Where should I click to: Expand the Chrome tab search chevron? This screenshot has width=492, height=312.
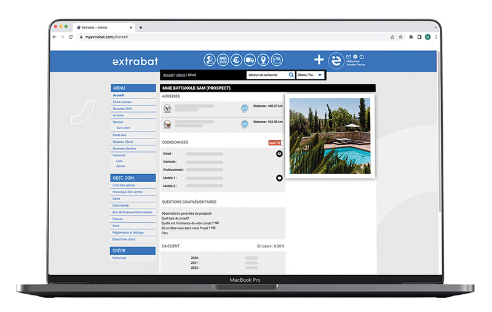click(x=436, y=28)
